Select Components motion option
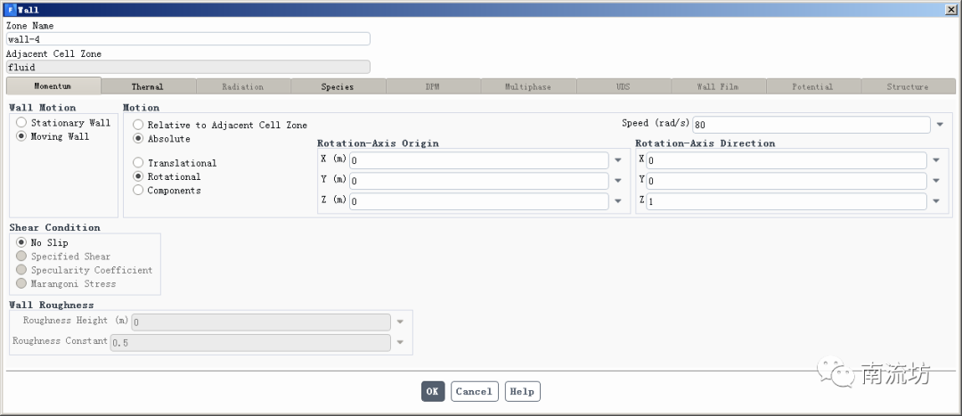This screenshot has width=962, height=416. tap(138, 191)
